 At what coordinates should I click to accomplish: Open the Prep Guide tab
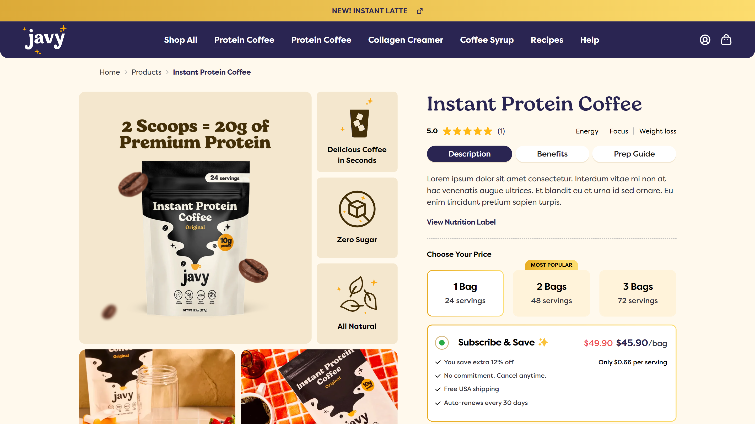(634, 154)
